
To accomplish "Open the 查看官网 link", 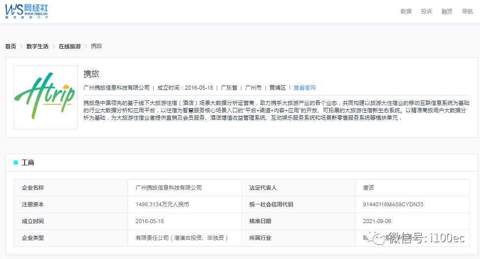I will pyautogui.click(x=305, y=88).
